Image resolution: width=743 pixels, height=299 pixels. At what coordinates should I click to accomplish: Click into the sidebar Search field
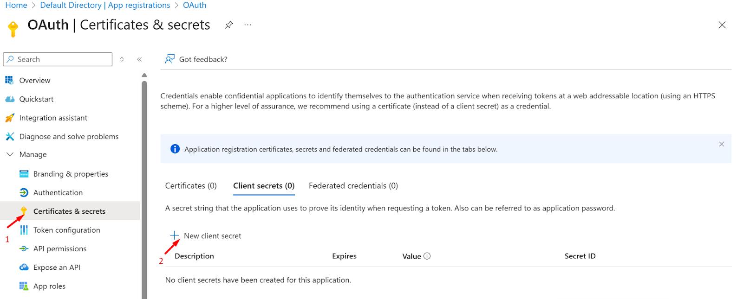pyautogui.click(x=58, y=59)
